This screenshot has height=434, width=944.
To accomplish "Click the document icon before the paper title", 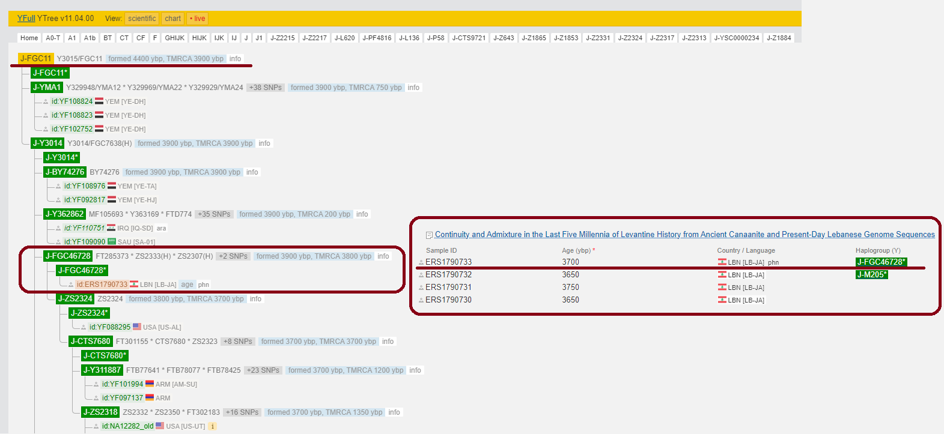I will click(429, 235).
